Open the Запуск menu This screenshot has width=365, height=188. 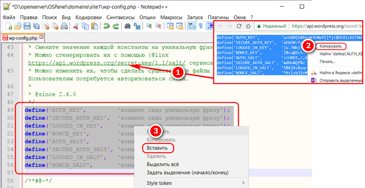(195, 17)
